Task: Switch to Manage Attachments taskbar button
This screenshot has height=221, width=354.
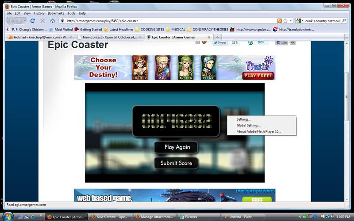Action: (x=154, y=217)
